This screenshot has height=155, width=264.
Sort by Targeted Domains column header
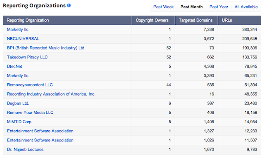pyautogui.click(x=196, y=20)
